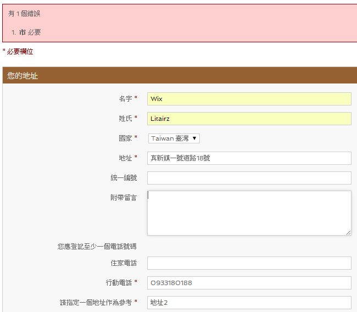Click the 行動電話 mobile phone field 0933180188
This screenshot has height=312, width=357.
(x=249, y=283)
